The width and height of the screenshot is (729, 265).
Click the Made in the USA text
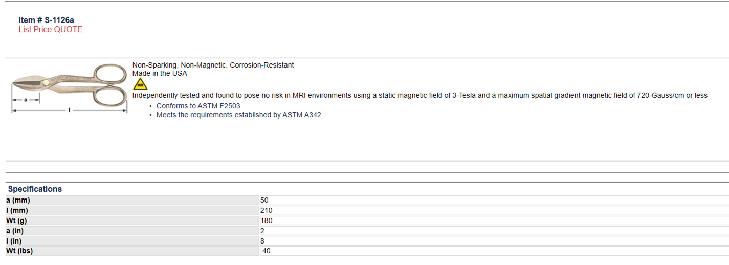160,73
